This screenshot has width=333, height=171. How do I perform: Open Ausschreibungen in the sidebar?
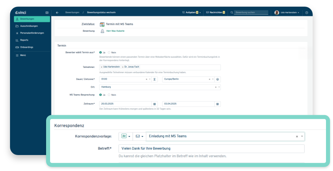[29, 26]
